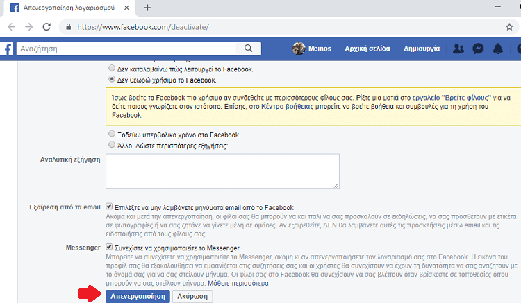521x303 pixels.
Task: Select 'Δεν καταλαβαίνω πώς λειτουργεί το Facebook' option
Action: (112, 69)
